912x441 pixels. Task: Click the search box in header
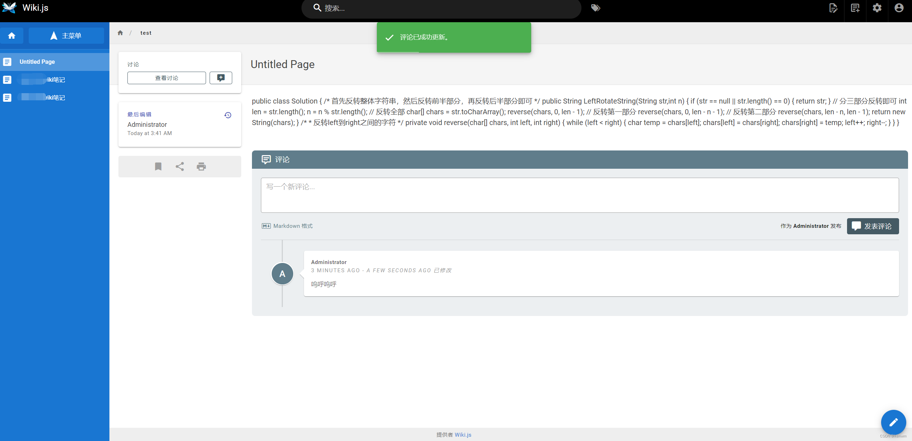click(441, 8)
